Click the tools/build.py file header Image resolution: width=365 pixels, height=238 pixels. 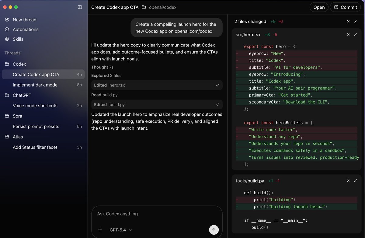point(250,181)
